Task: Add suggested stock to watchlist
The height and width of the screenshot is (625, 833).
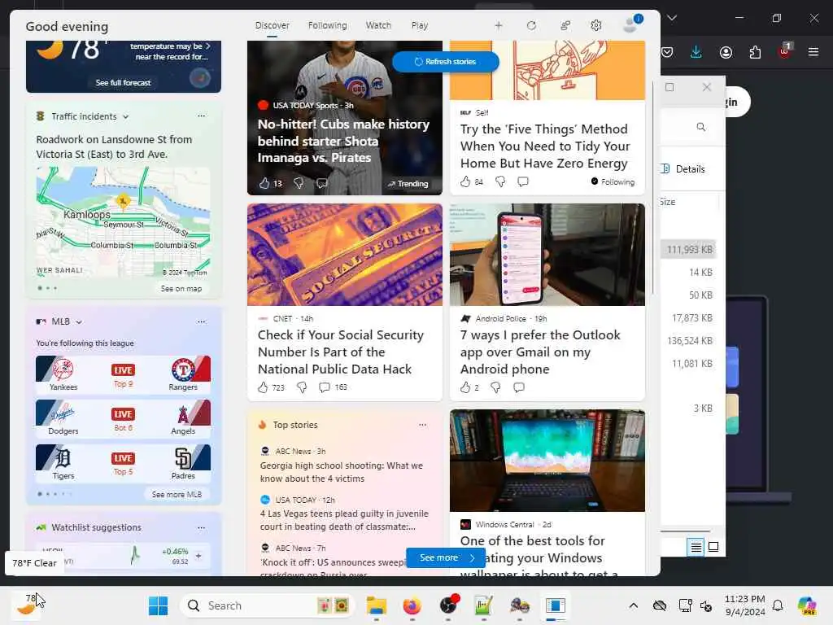Action: (198, 556)
